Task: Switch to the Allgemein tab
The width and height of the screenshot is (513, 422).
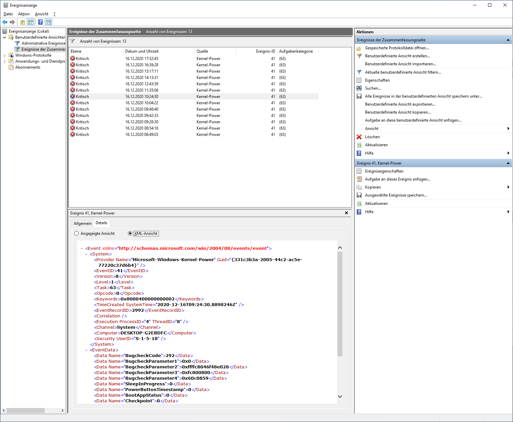Action: coord(82,223)
